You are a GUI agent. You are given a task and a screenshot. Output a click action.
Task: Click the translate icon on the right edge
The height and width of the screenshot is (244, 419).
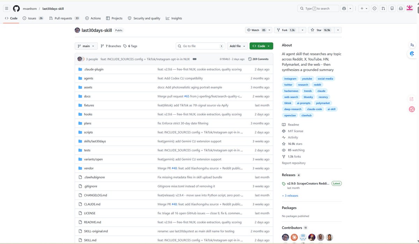coord(412,45)
